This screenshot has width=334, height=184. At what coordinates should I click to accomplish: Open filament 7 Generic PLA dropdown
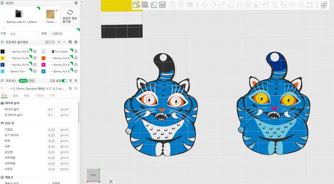[19, 71]
